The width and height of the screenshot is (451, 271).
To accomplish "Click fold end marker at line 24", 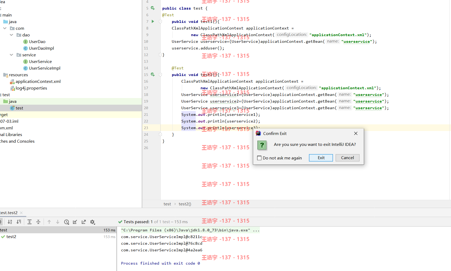I will [x=160, y=134].
